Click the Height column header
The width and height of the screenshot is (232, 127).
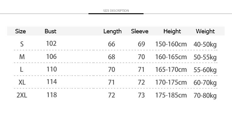172,31
